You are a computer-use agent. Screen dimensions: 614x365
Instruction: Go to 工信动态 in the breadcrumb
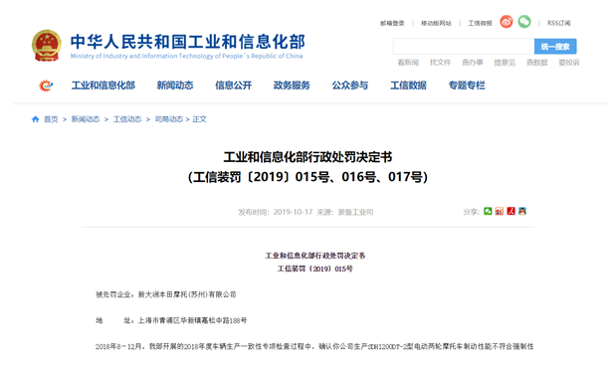[127, 119]
